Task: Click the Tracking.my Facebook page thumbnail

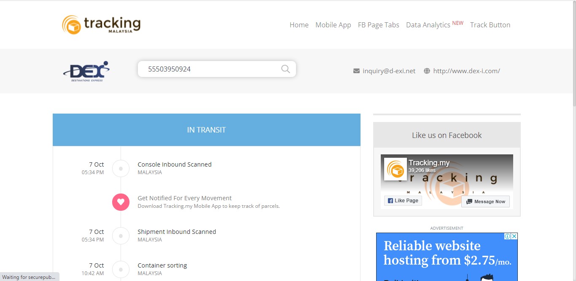Action: [396, 169]
